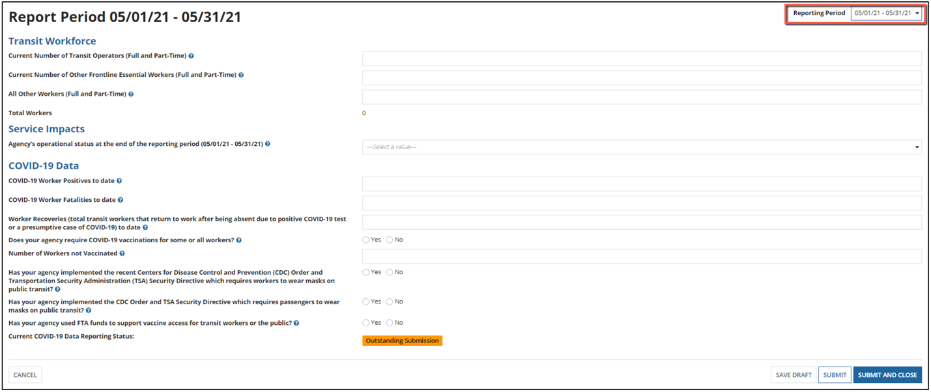This screenshot has width=931, height=392.
Task: Save the report as a draft
Action: [794, 375]
